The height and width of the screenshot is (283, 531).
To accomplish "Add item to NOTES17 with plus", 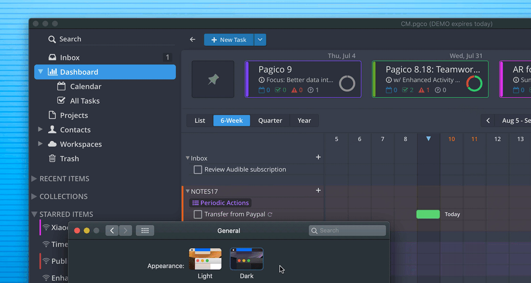I will (x=319, y=191).
